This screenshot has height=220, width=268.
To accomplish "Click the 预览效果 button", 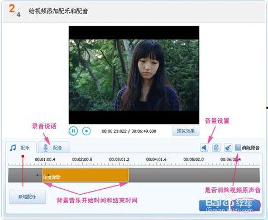I will click(x=186, y=131).
